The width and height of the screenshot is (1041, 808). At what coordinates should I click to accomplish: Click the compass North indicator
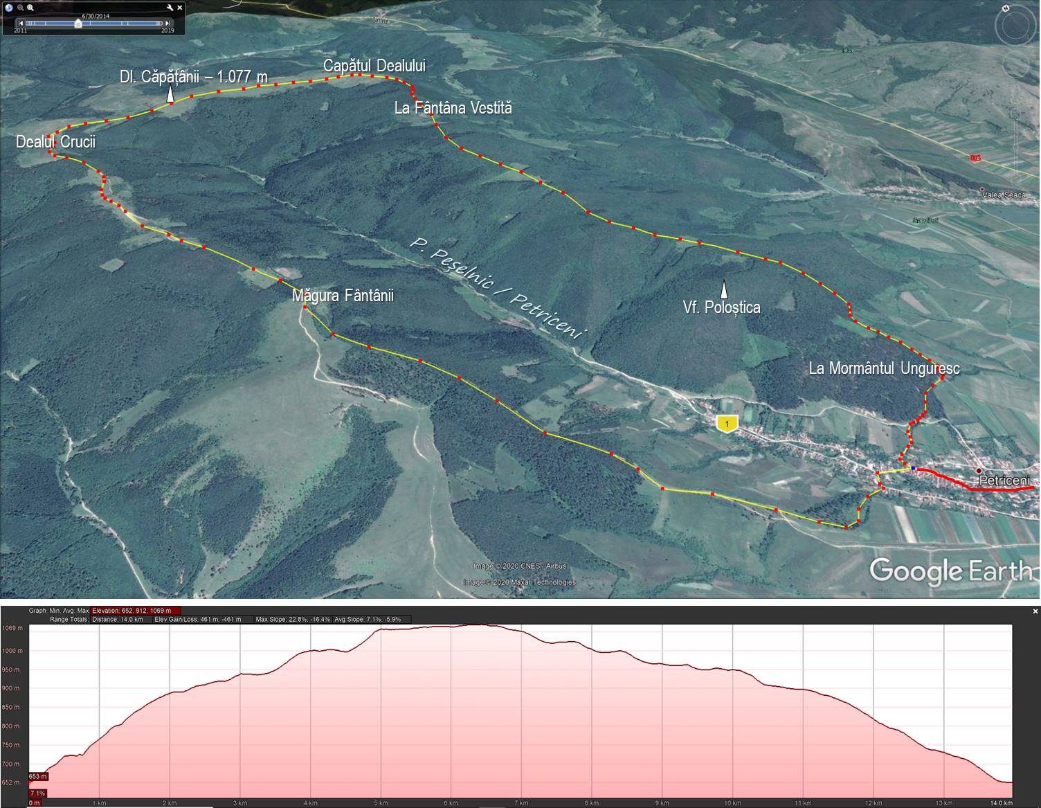point(1006,9)
